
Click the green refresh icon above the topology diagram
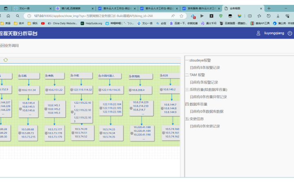coord(6,60)
